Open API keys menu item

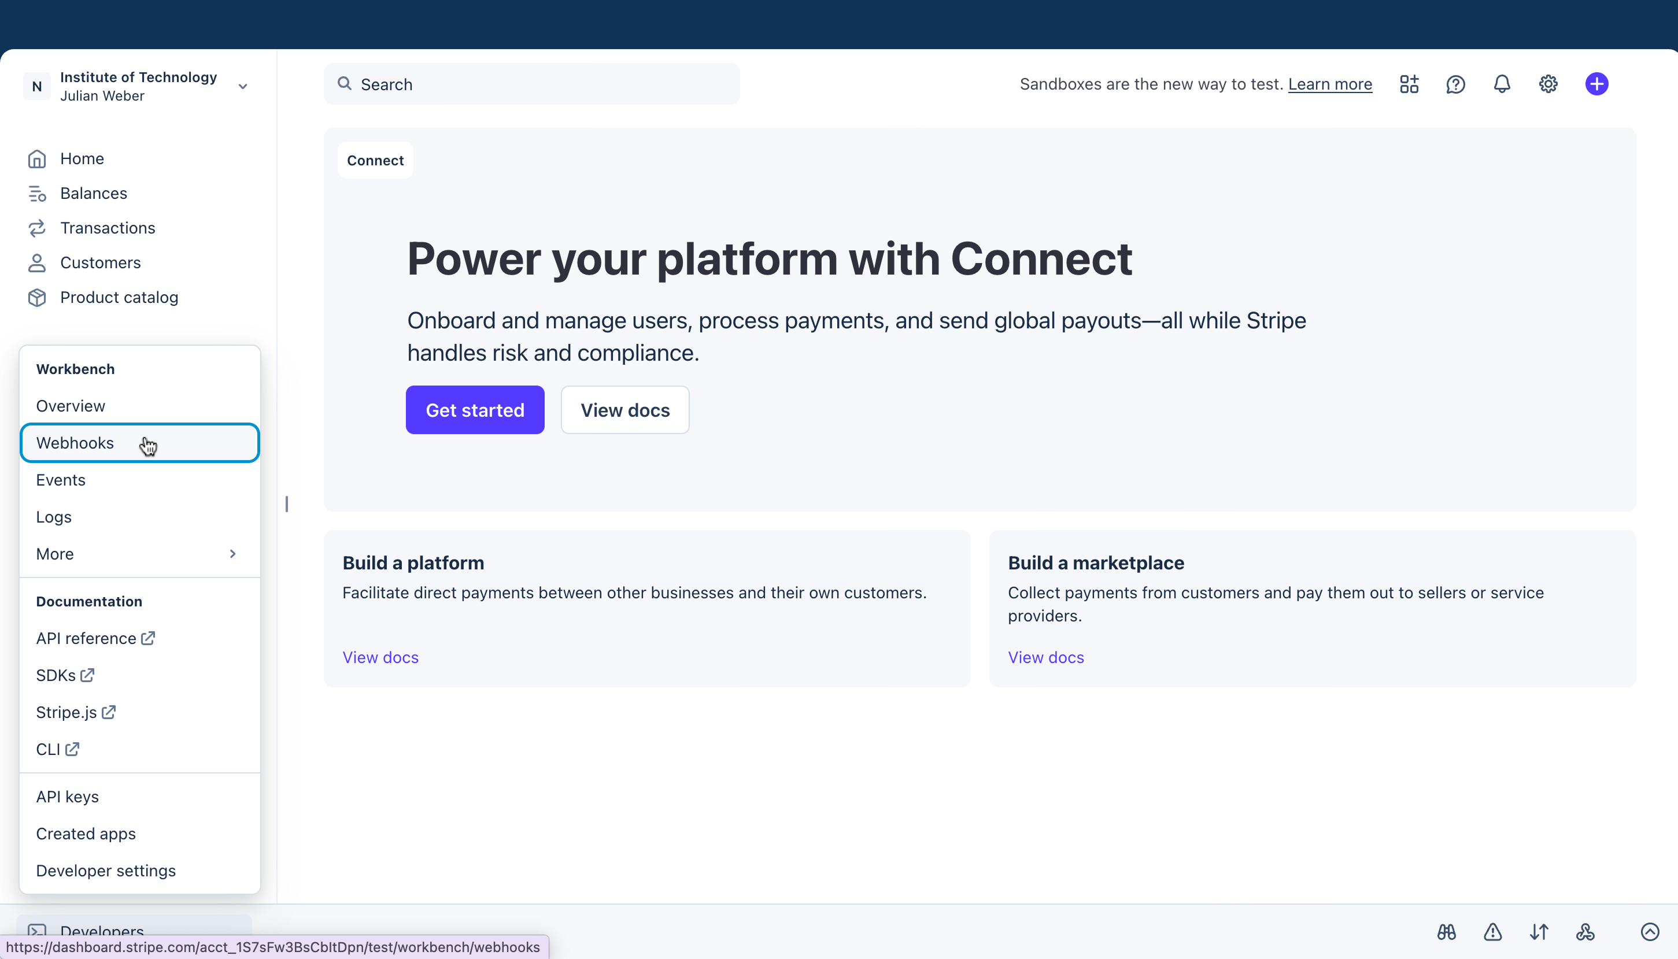(x=140, y=797)
